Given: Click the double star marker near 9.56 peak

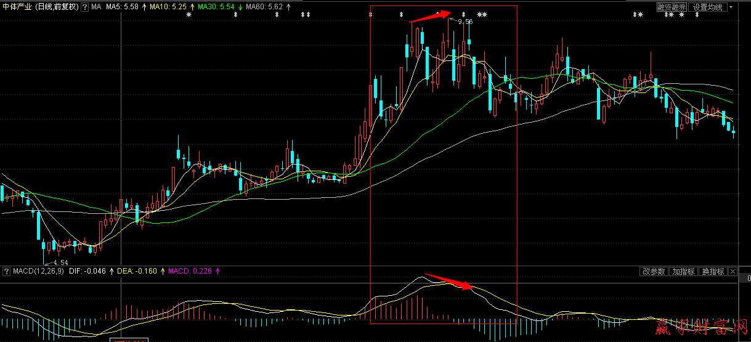Looking at the screenshot, I should tap(482, 15).
